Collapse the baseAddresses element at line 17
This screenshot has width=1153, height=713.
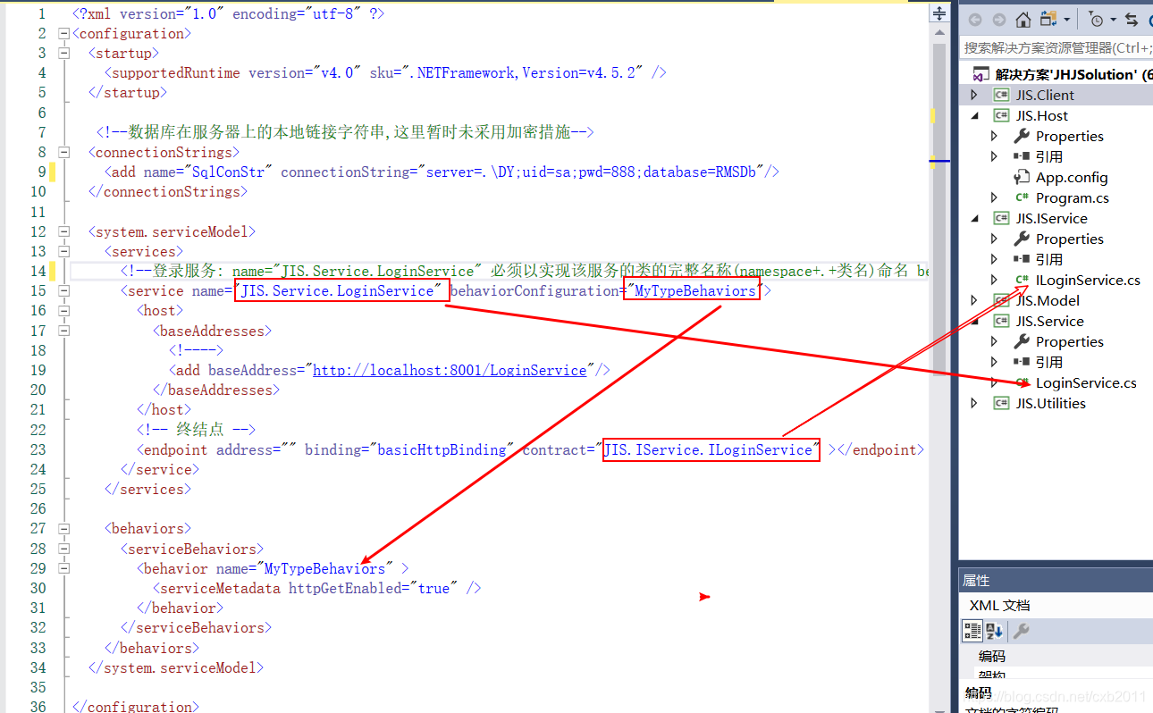click(63, 331)
